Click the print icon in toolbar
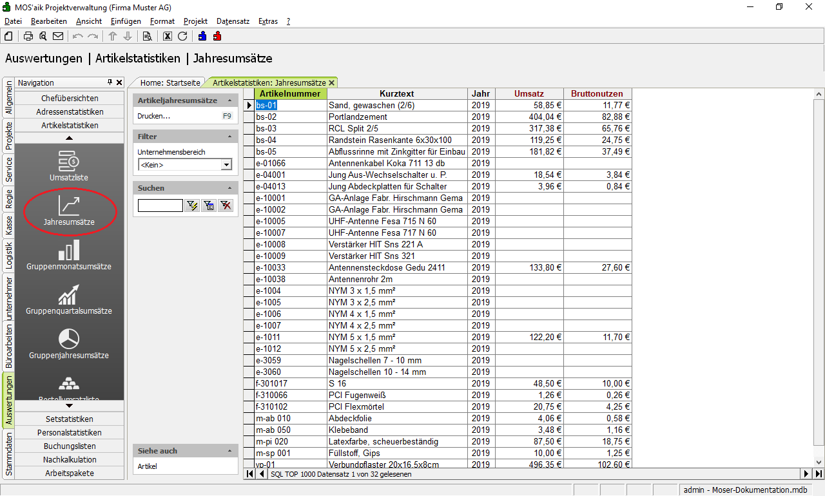Screen dimensions: 825x496 (28, 36)
